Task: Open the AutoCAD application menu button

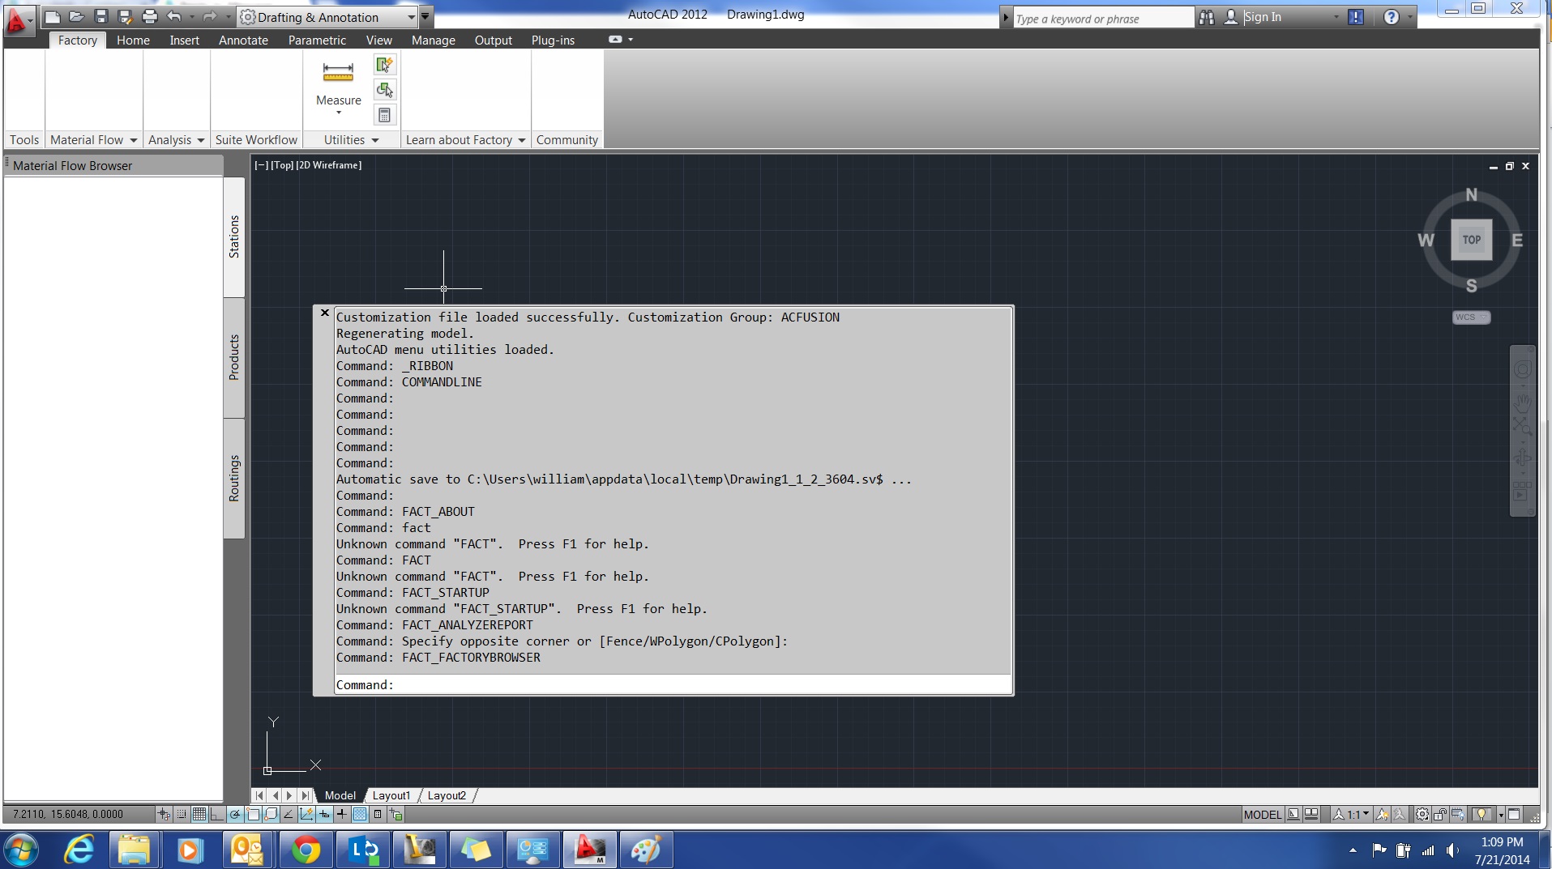Action: pyautogui.click(x=18, y=19)
